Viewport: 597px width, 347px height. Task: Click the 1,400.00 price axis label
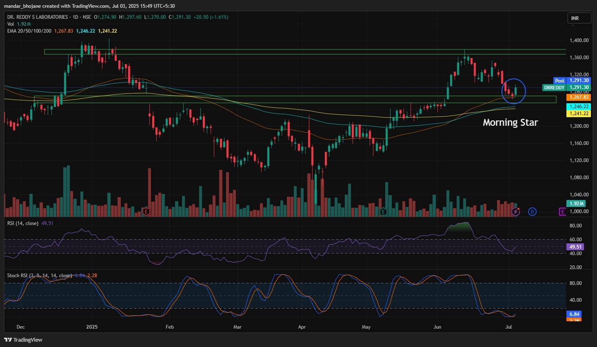[x=579, y=40]
